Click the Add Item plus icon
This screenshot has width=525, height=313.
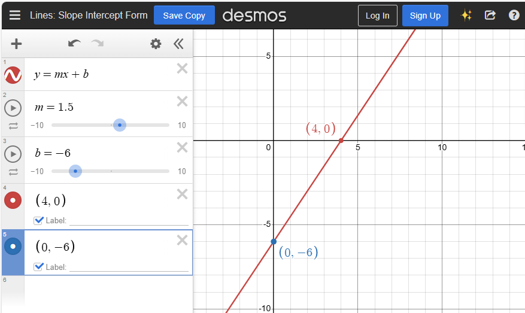[16, 44]
